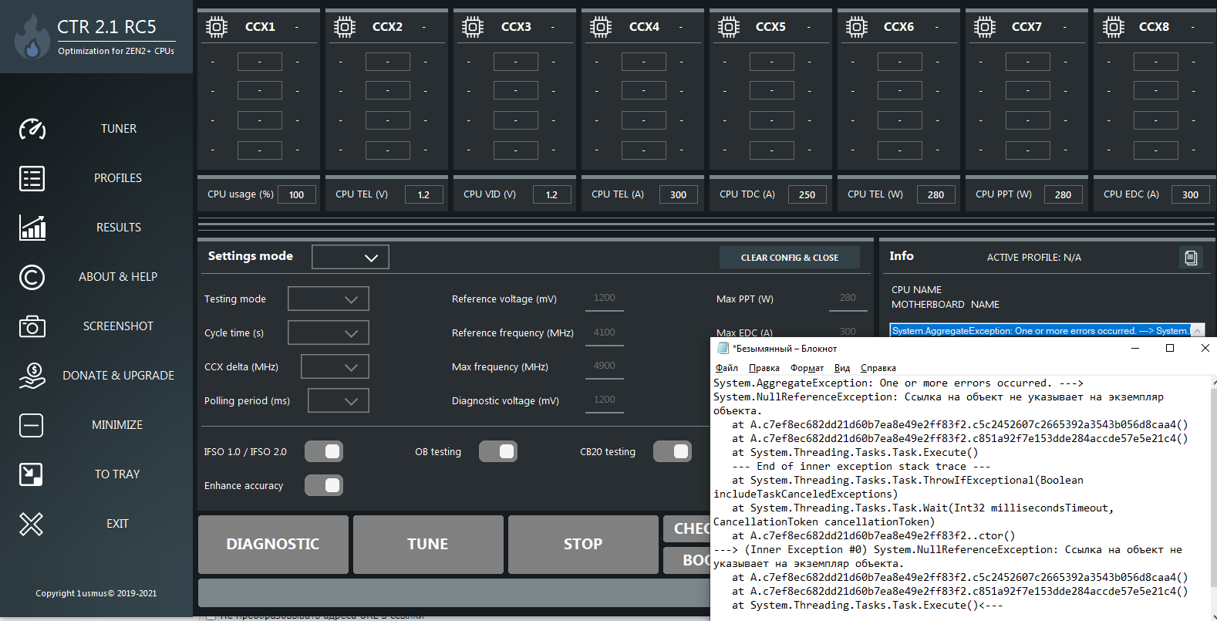Open the Cycle time dropdown
1217x621 pixels.
329,332
